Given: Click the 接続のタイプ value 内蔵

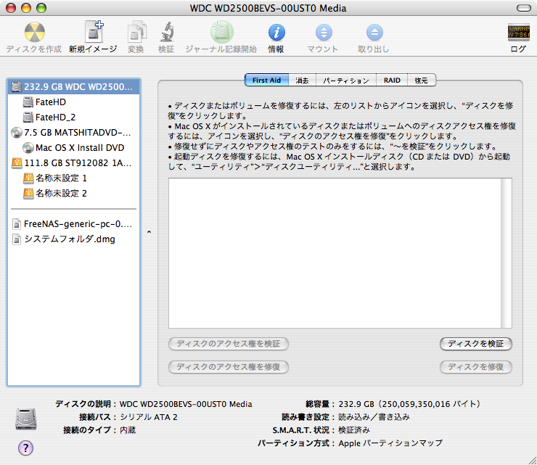Looking at the screenshot, I should (x=128, y=430).
